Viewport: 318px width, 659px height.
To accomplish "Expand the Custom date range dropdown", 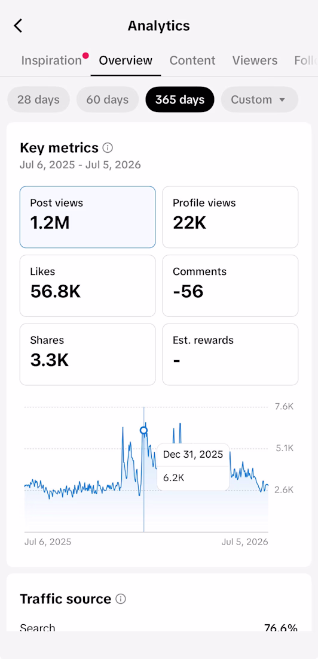I will (259, 99).
